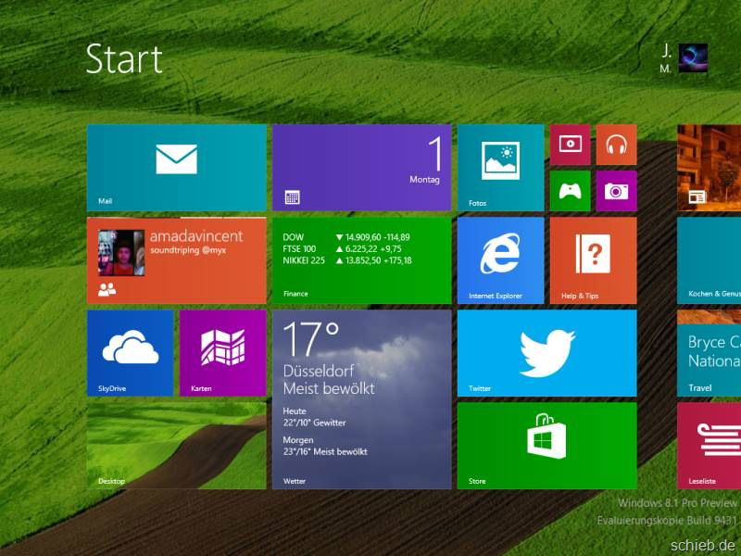Open the Calendar tile showing Montag
The height and width of the screenshot is (556, 741).
click(362, 168)
